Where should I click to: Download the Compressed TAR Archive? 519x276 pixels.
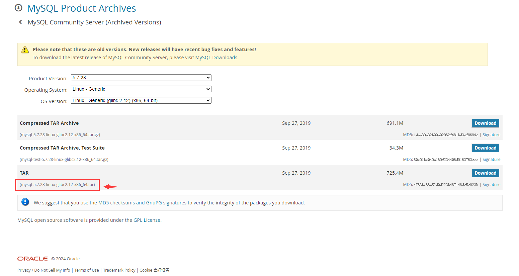(485, 123)
